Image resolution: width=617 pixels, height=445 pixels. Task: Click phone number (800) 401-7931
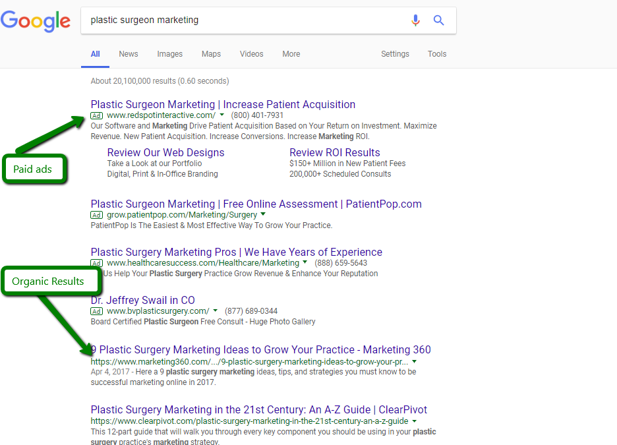[257, 115]
